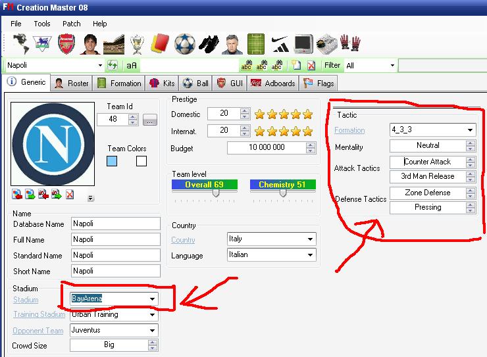Pick the light blue team color swatch

coord(112,161)
